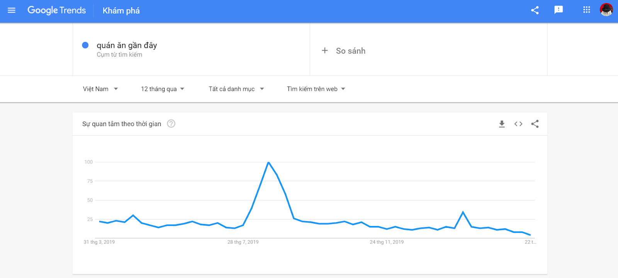618x278 pixels.
Task: Click the account profile avatar
Action: (606, 10)
